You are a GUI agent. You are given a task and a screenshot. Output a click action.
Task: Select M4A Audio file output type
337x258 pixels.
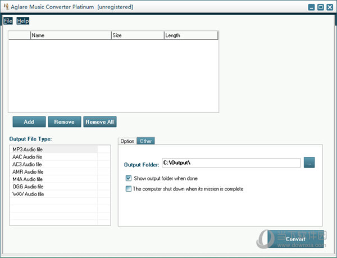[x=53, y=179]
